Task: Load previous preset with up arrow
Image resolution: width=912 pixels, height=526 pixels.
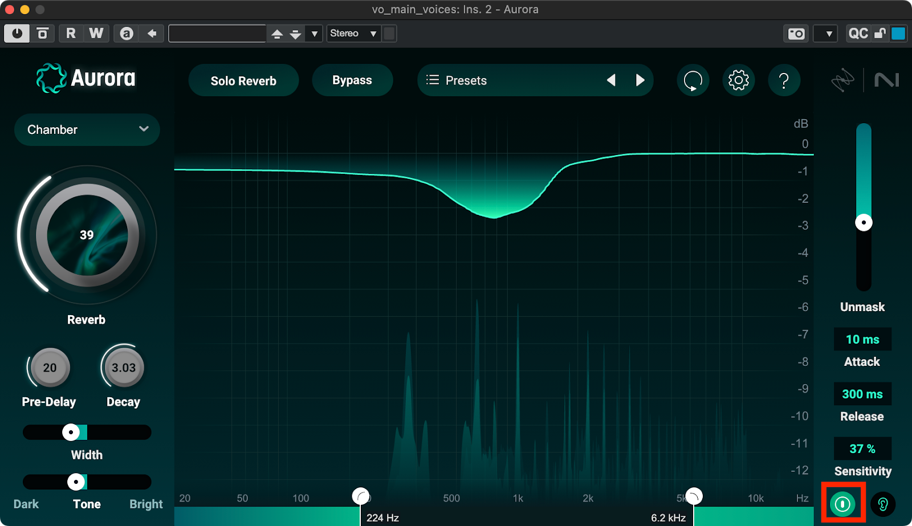Action: point(277,34)
